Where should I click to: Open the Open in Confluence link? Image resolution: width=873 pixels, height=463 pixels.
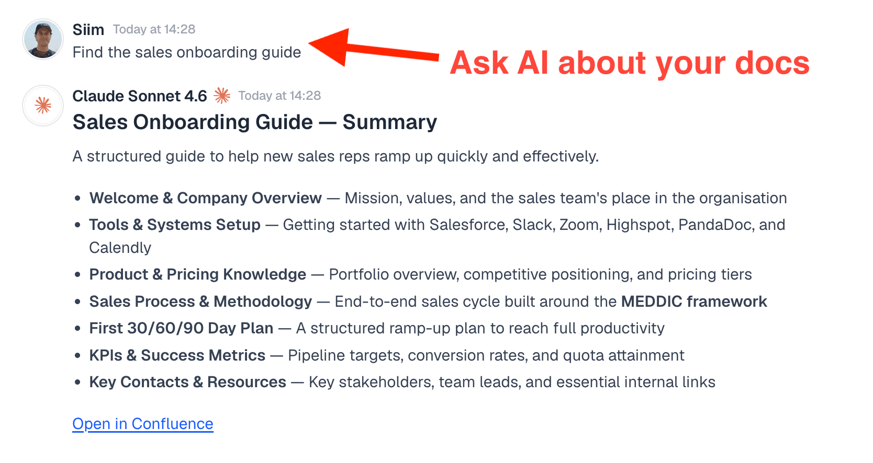(x=143, y=424)
